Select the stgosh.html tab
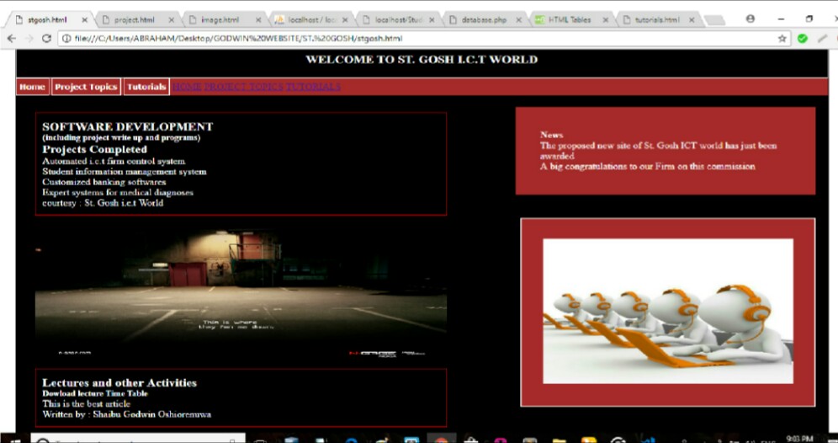 pos(47,20)
